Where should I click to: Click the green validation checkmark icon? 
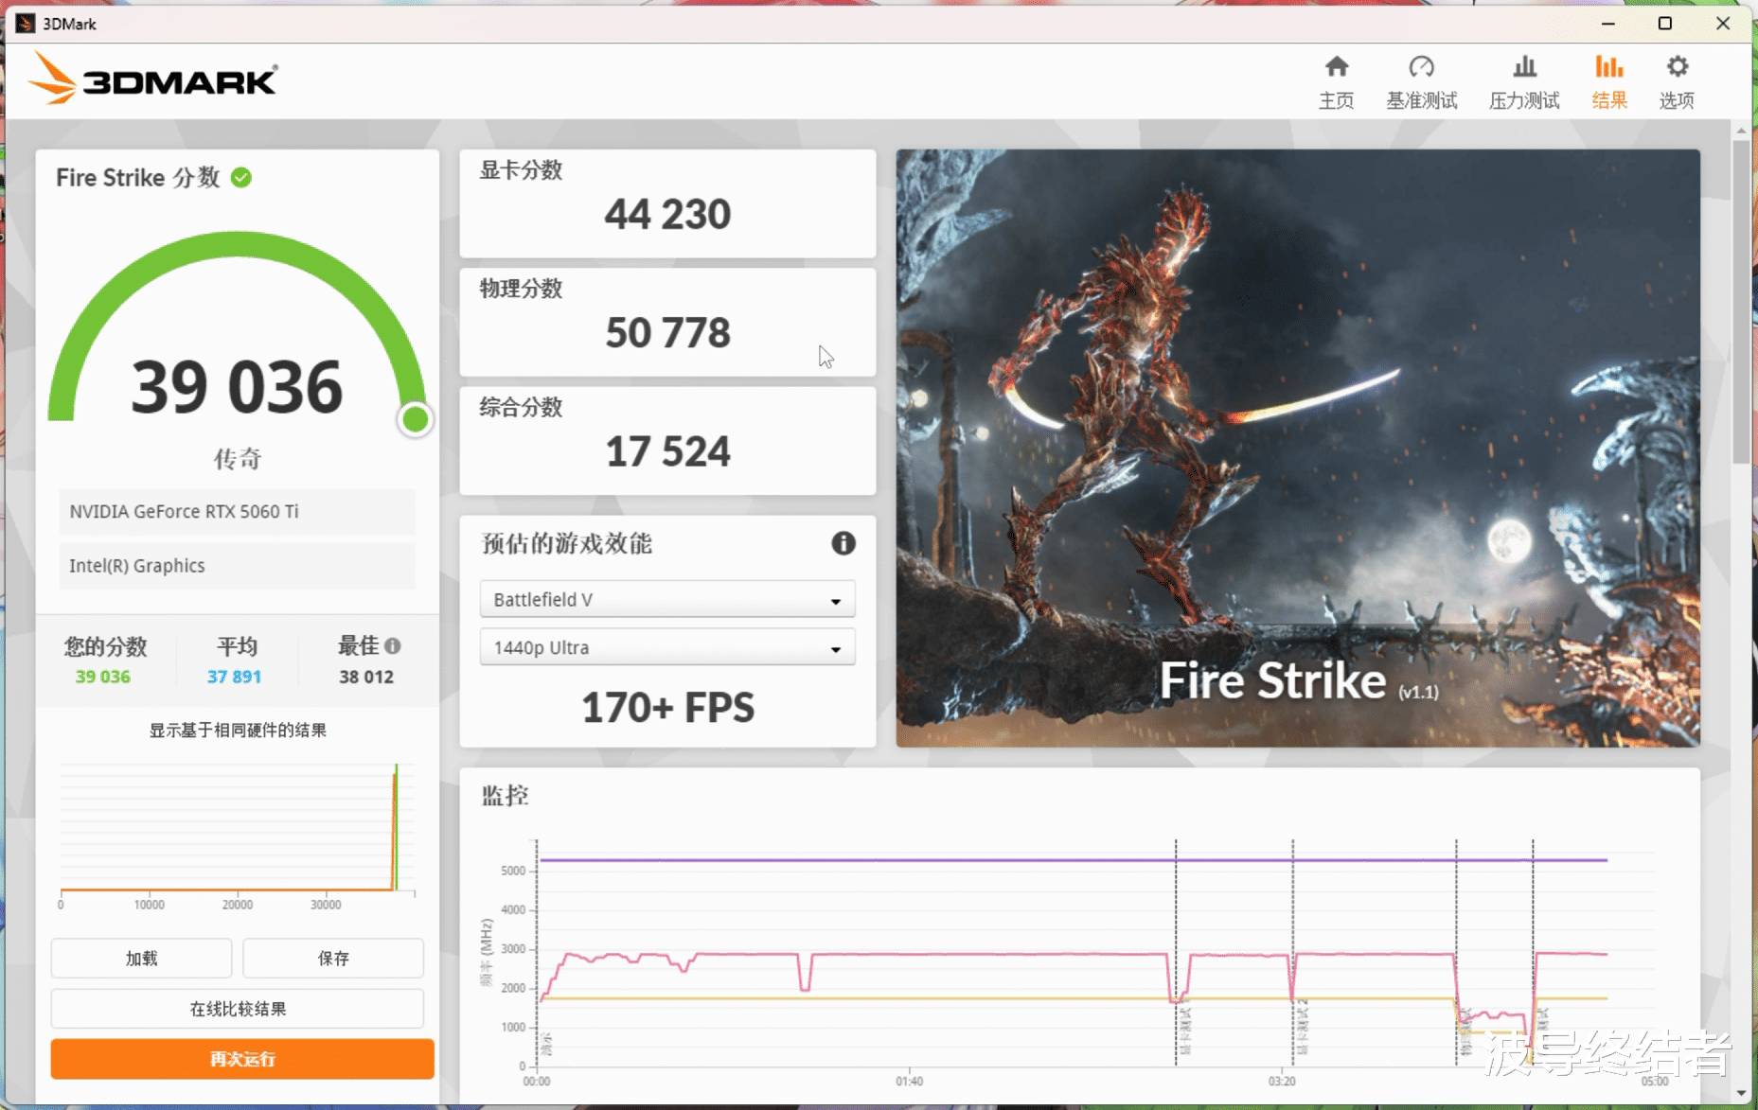(x=241, y=177)
